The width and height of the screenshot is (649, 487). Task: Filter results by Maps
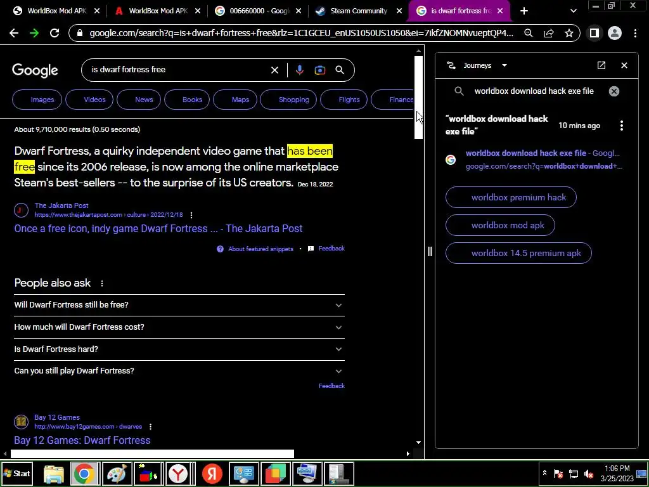235,100
